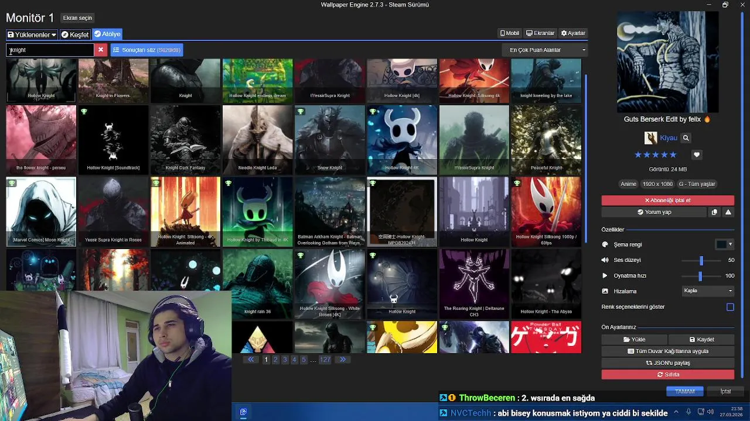Switch to the Atölye tab

point(107,34)
